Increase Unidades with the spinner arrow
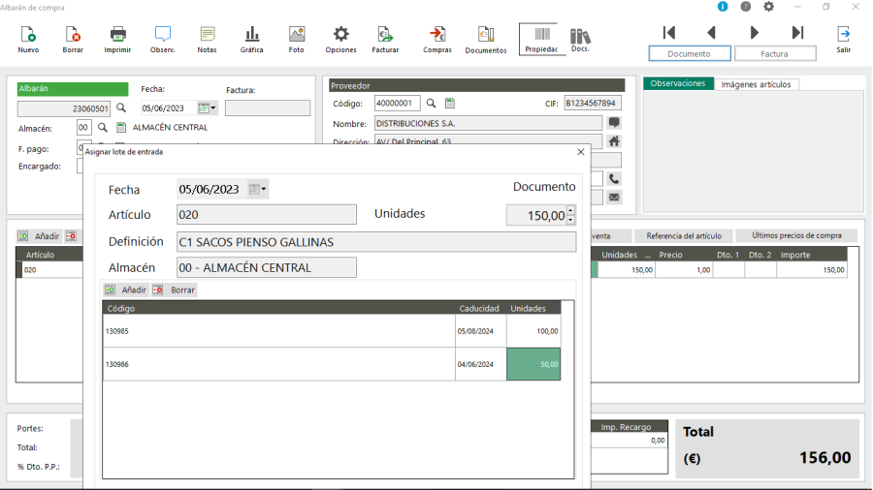This screenshot has height=490, width=873. tap(570, 210)
